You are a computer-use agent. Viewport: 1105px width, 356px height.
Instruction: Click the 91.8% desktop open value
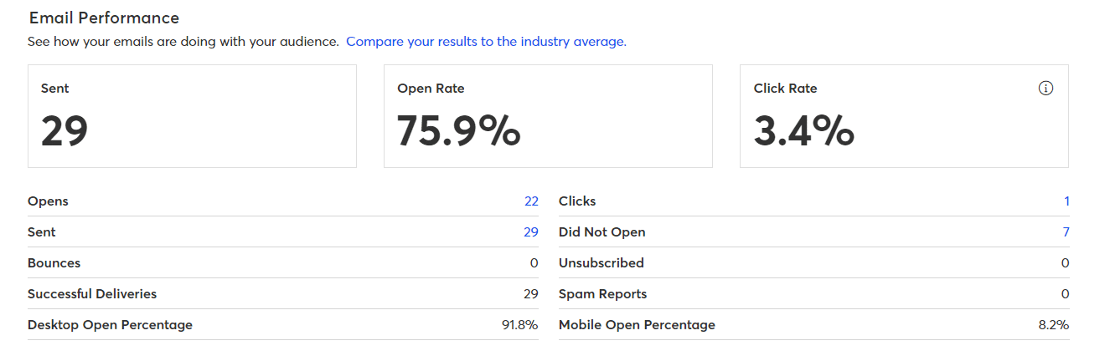[519, 325]
